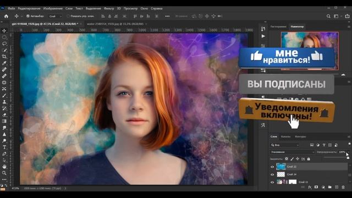Select the Zoom tool in the toolbox

(4, 173)
